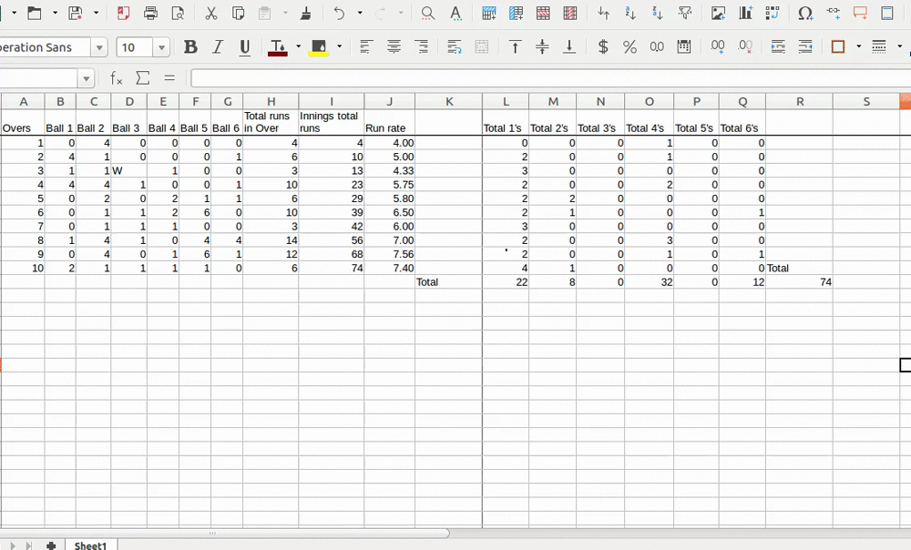Click into the formula input line

coord(547,79)
